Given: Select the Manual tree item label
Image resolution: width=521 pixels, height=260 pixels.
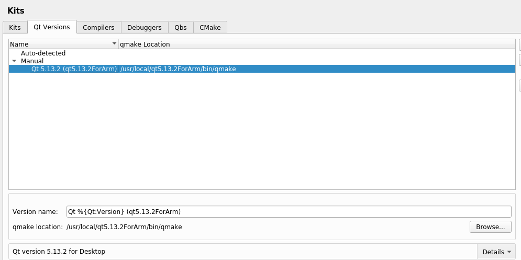Looking at the screenshot, I should coord(32,61).
